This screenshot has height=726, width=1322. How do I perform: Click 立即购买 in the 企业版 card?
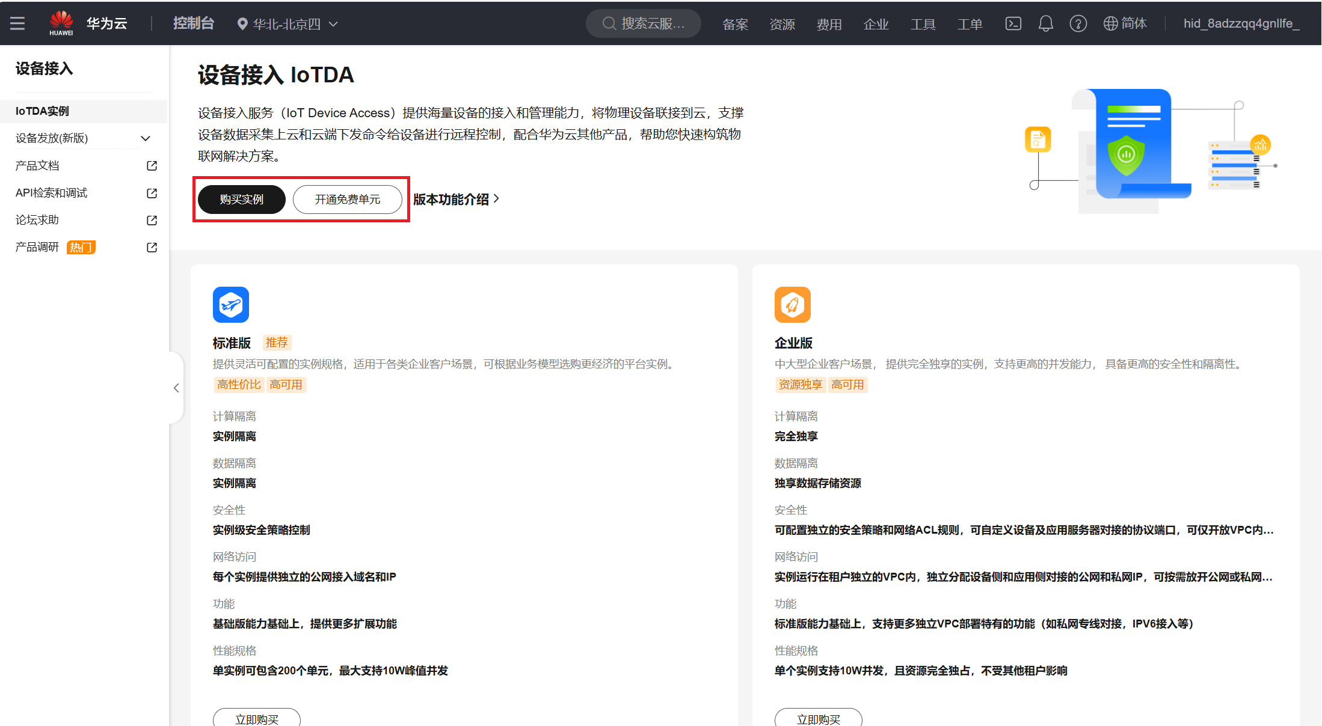point(819,718)
